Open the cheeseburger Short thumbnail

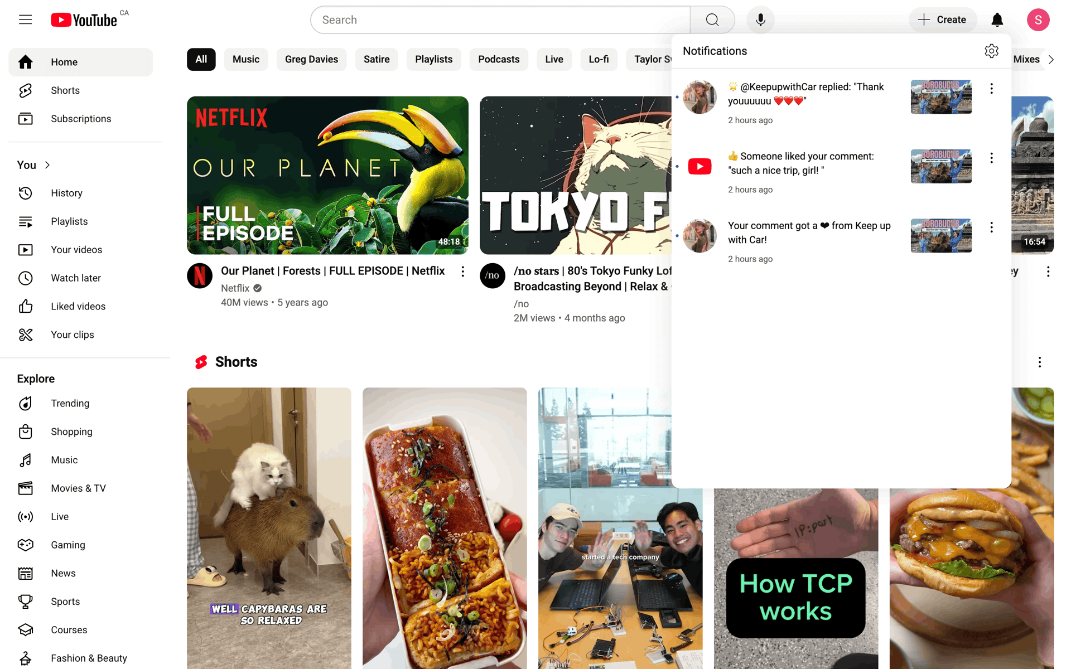972,579
